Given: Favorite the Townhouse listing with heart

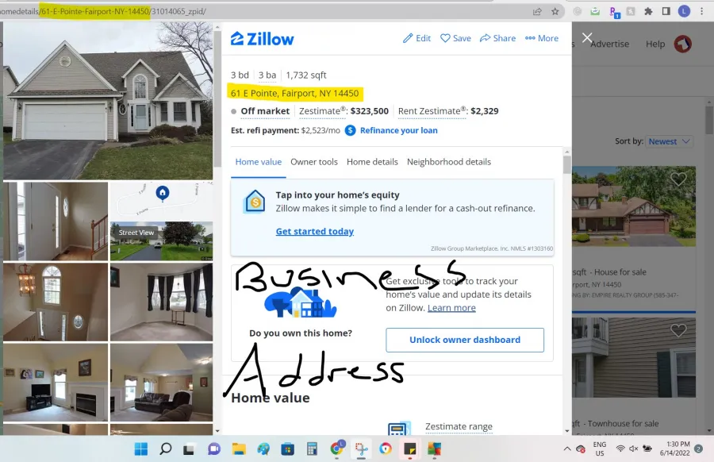Looking at the screenshot, I should click(x=678, y=330).
